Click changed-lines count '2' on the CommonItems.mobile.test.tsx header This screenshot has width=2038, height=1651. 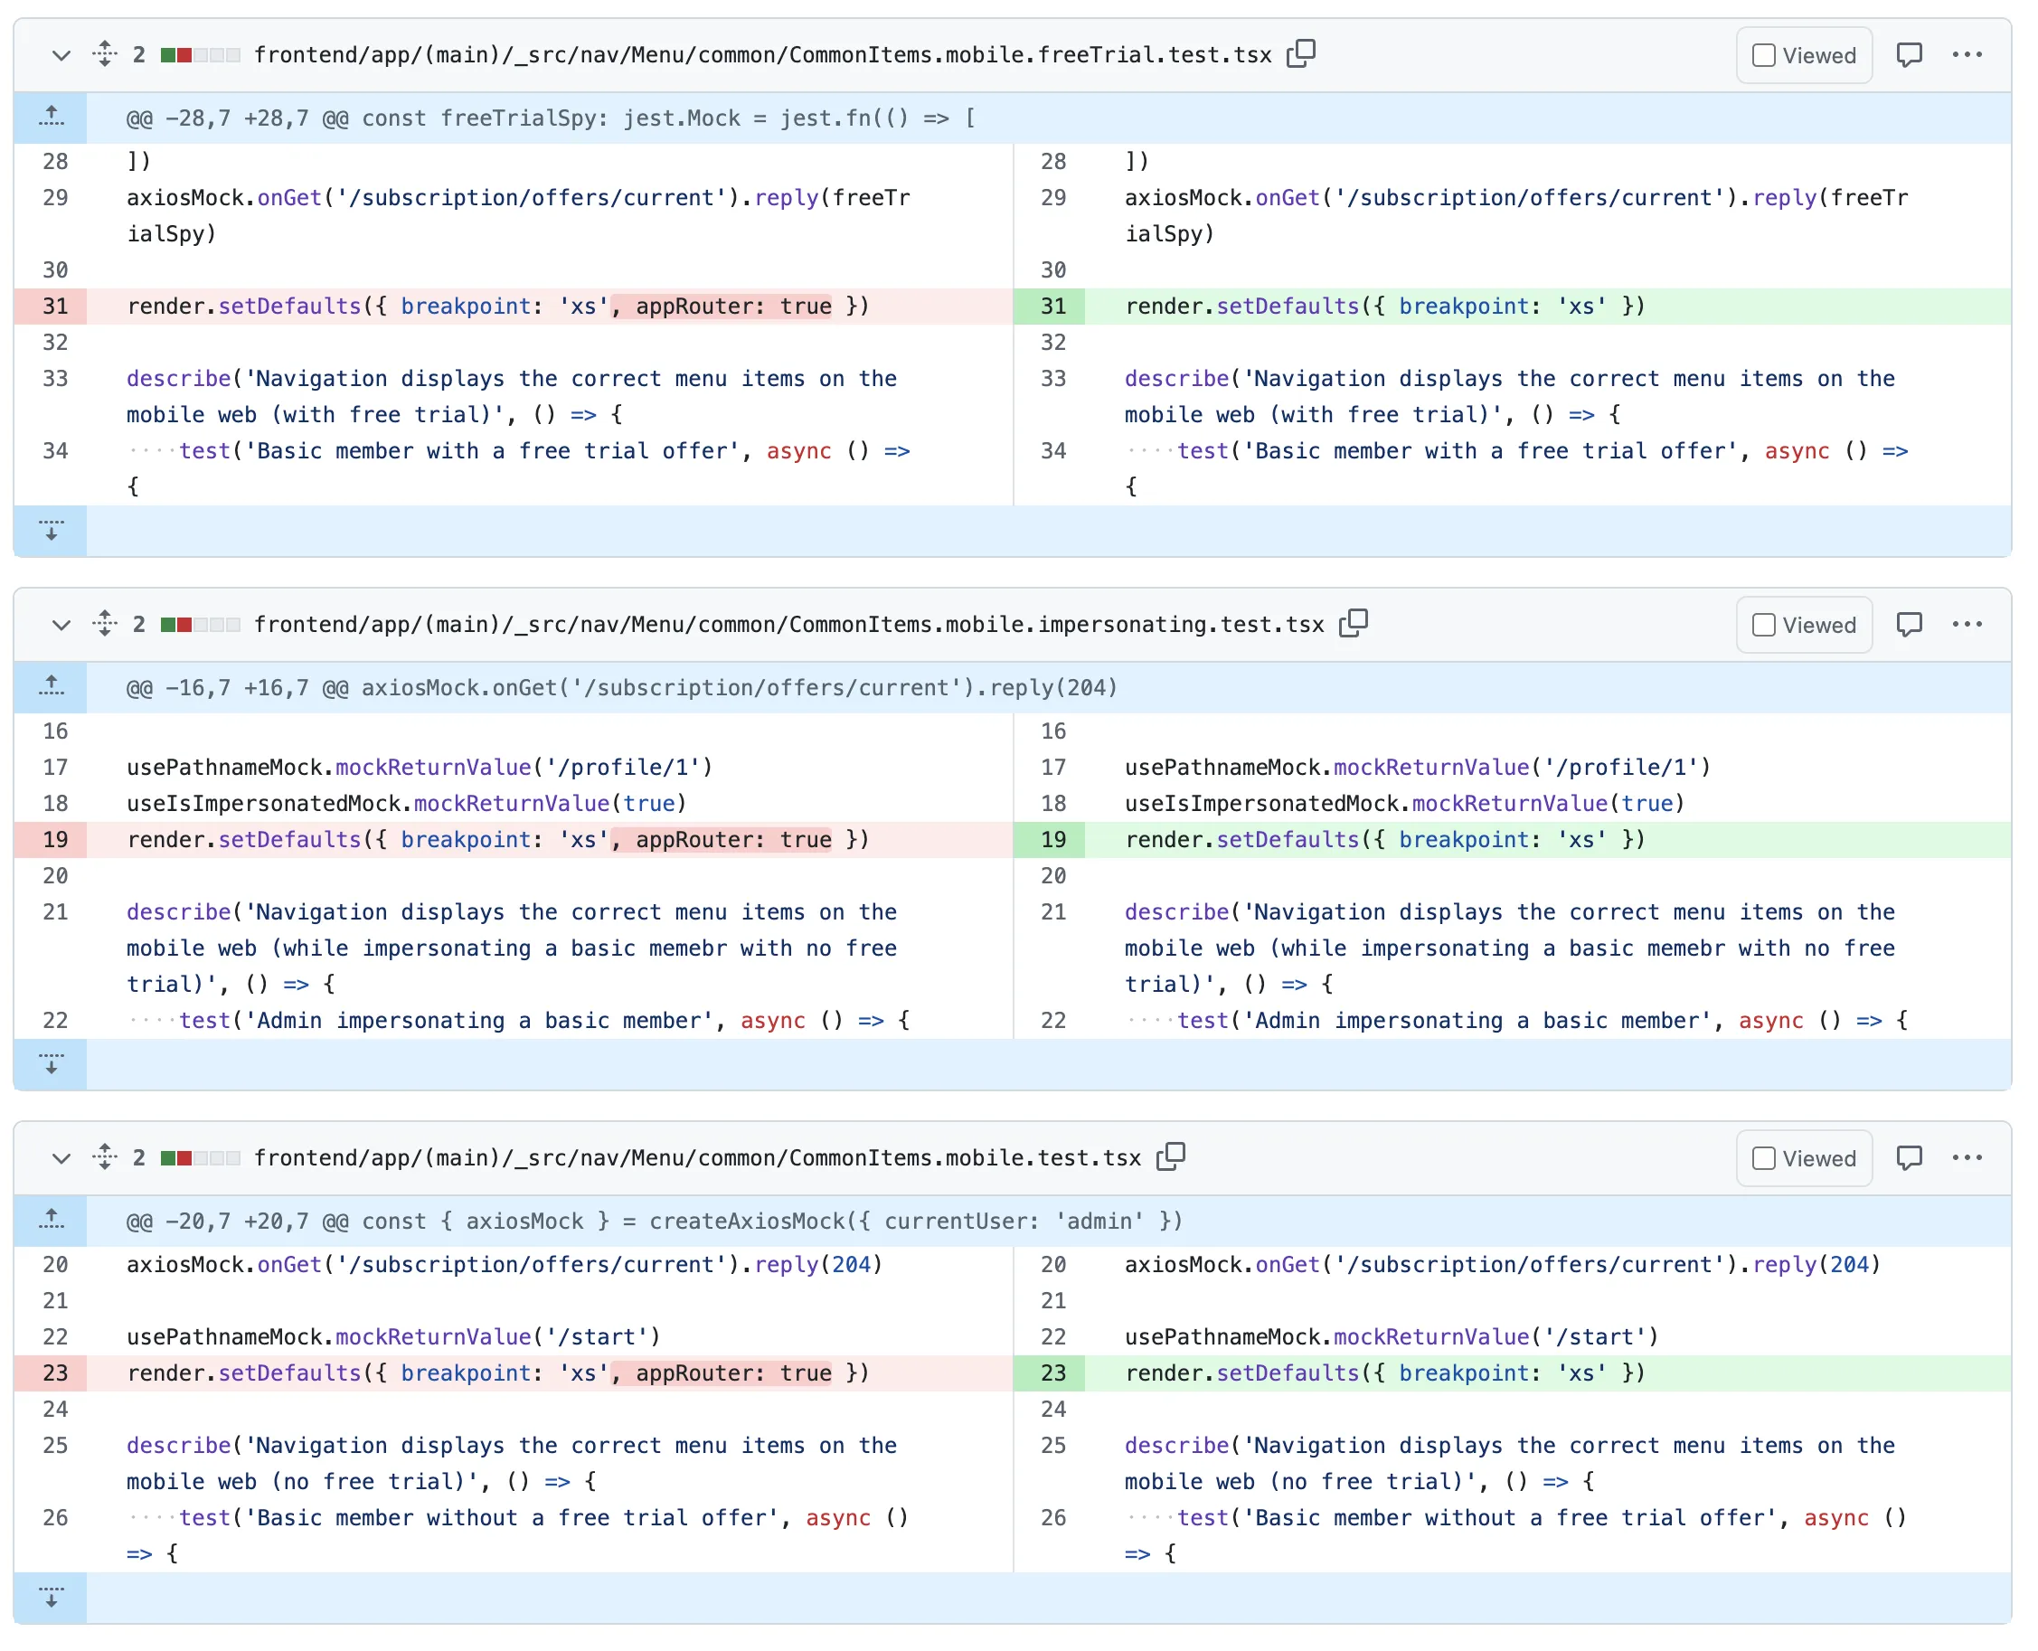coord(140,1160)
